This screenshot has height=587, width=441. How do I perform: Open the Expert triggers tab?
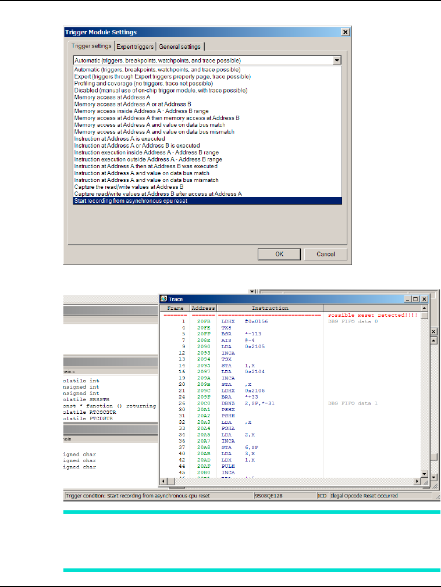coord(135,47)
